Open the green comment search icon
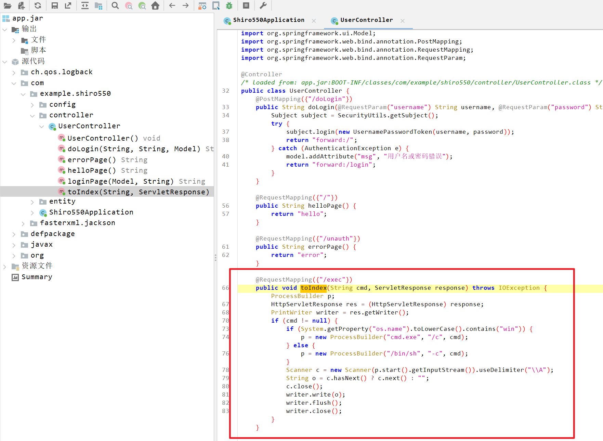This screenshot has height=441, width=603. point(142,5)
